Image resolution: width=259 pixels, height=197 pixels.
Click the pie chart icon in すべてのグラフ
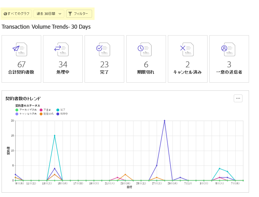5,14
